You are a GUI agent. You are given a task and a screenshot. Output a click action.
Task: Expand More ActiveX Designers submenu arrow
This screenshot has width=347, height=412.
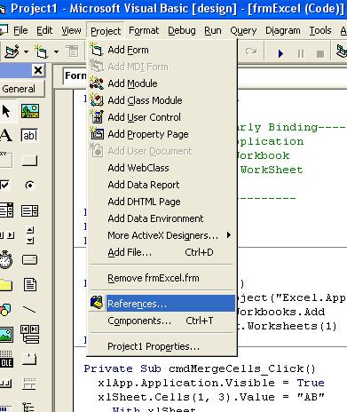click(x=229, y=235)
